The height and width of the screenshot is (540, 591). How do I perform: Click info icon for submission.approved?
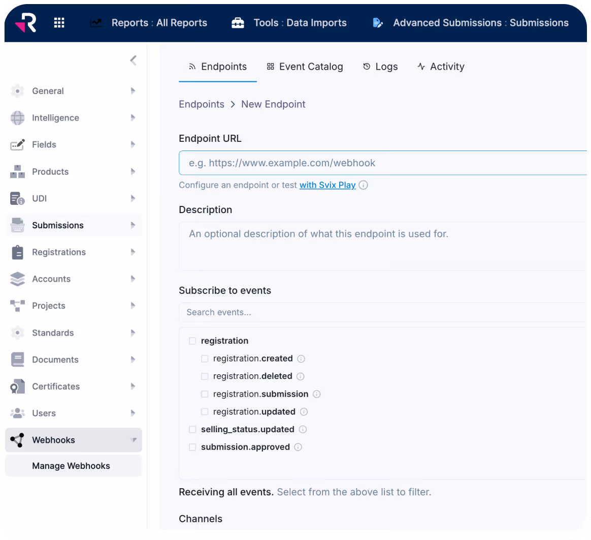(298, 447)
